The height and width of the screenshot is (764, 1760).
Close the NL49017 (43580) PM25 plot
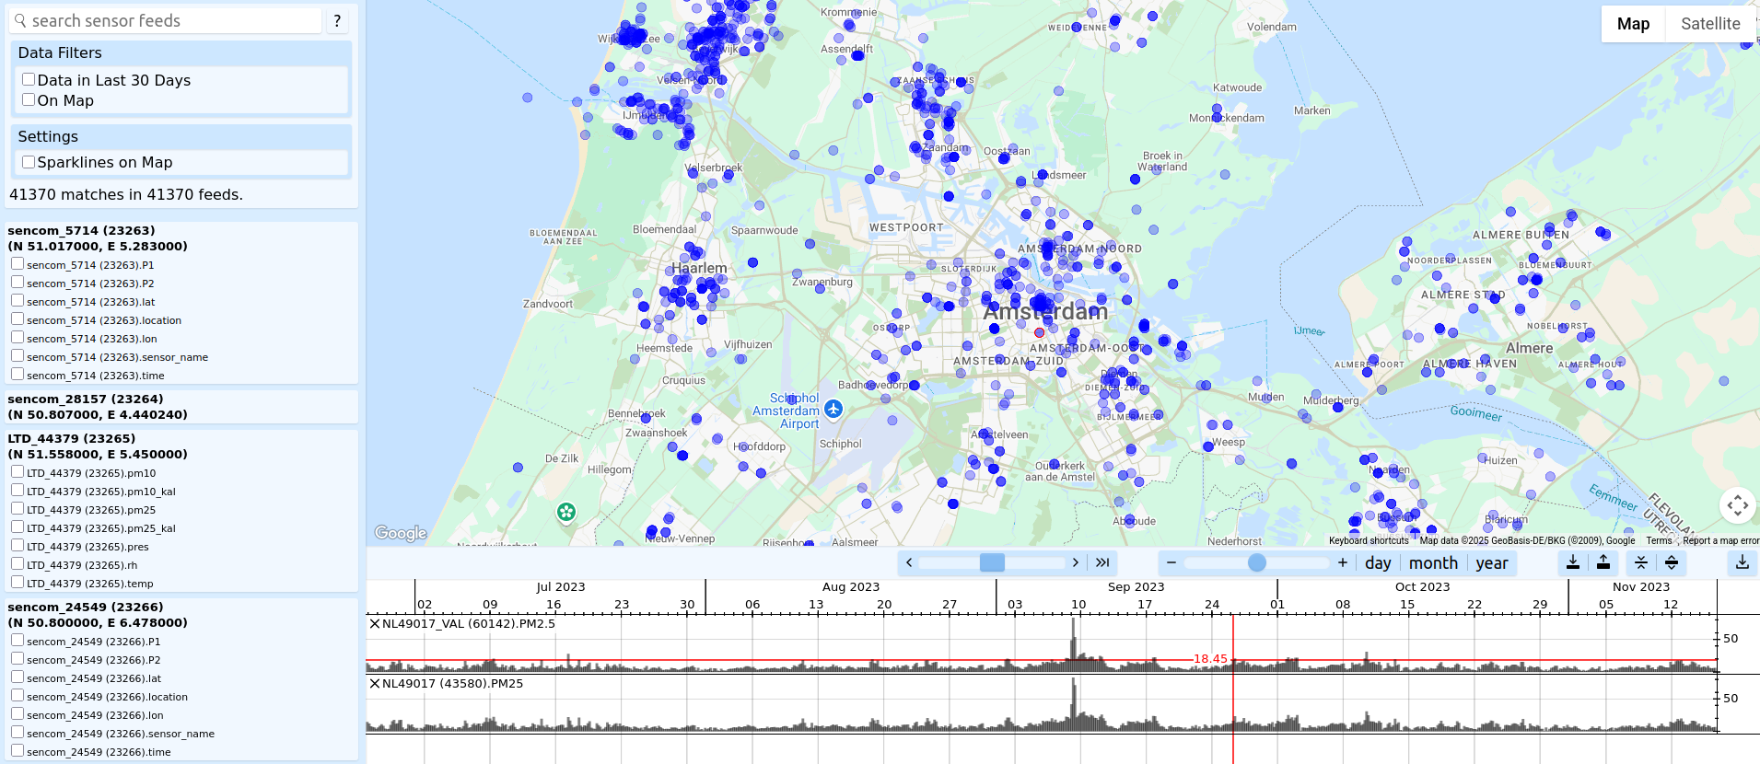[375, 684]
